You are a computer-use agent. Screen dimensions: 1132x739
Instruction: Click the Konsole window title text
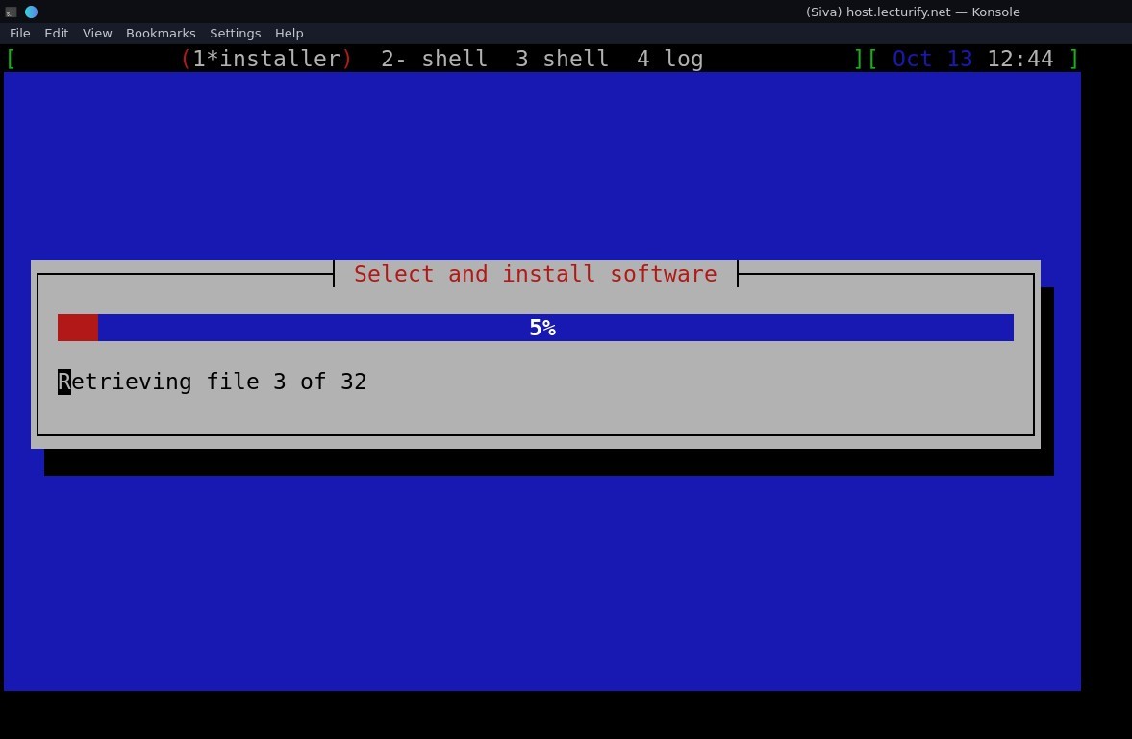click(x=913, y=12)
